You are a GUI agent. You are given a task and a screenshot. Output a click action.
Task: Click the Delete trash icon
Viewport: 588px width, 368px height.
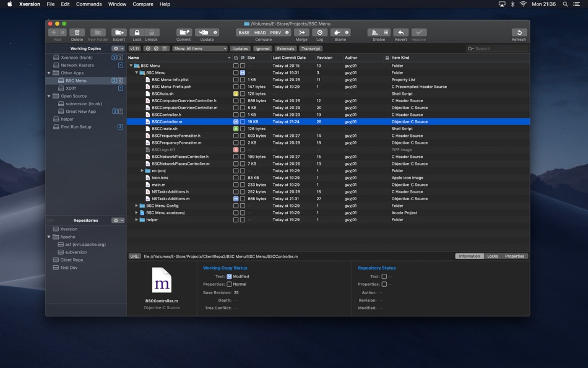tap(77, 32)
